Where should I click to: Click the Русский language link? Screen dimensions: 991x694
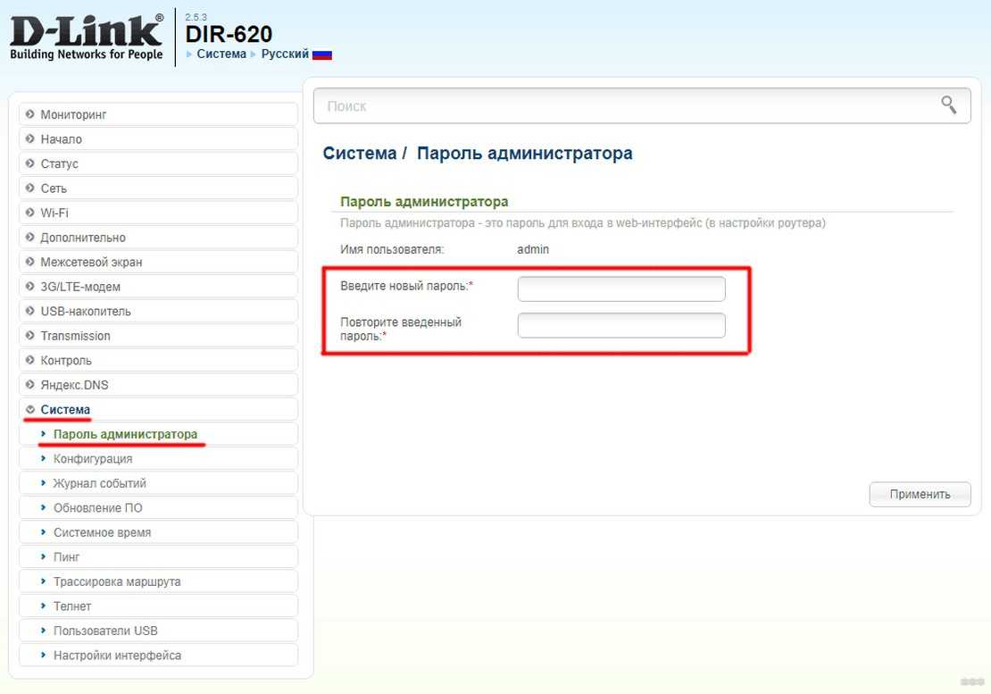(x=285, y=54)
